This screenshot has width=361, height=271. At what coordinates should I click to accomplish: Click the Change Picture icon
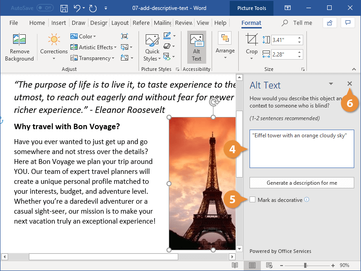(x=125, y=47)
